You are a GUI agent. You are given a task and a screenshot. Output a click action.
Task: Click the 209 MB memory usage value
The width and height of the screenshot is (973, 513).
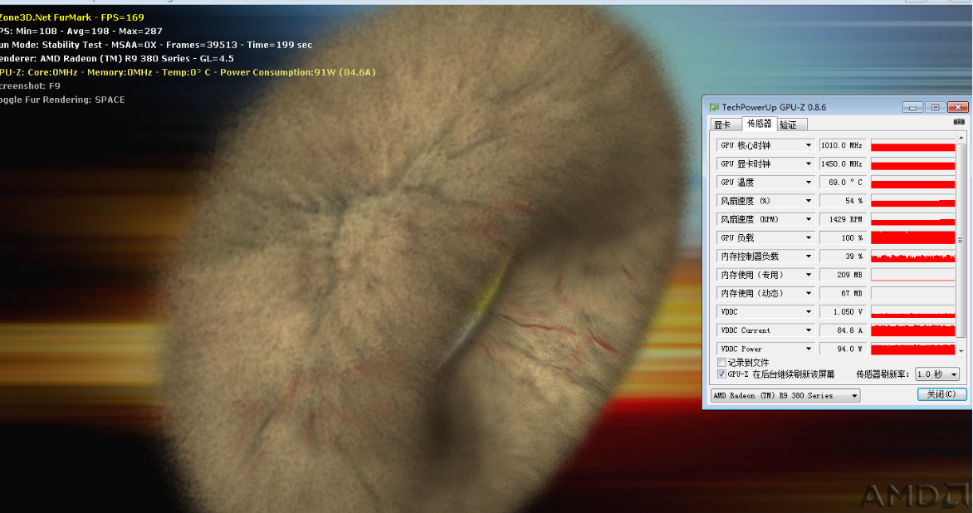point(842,275)
